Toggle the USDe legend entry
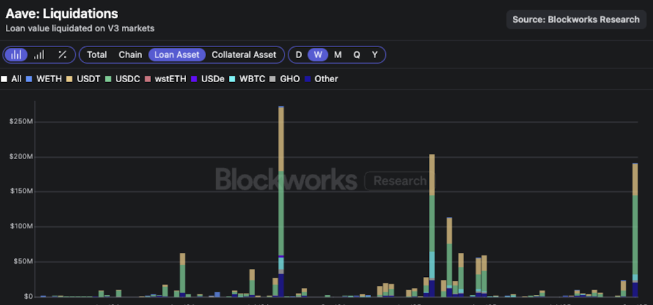 click(208, 79)
